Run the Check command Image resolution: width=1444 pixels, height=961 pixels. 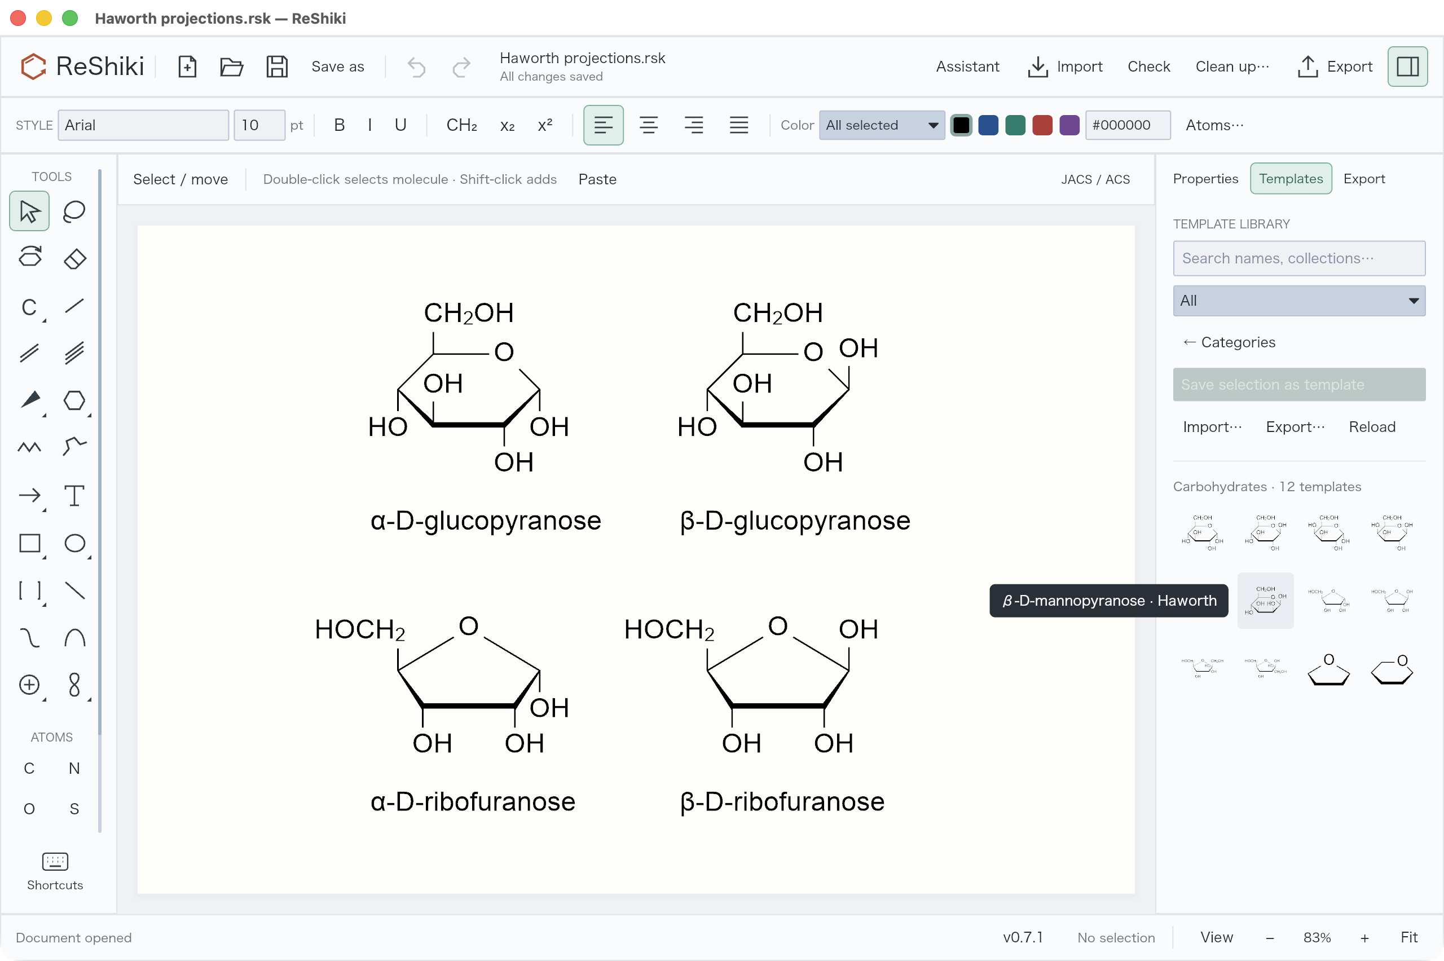point(1148,66)
